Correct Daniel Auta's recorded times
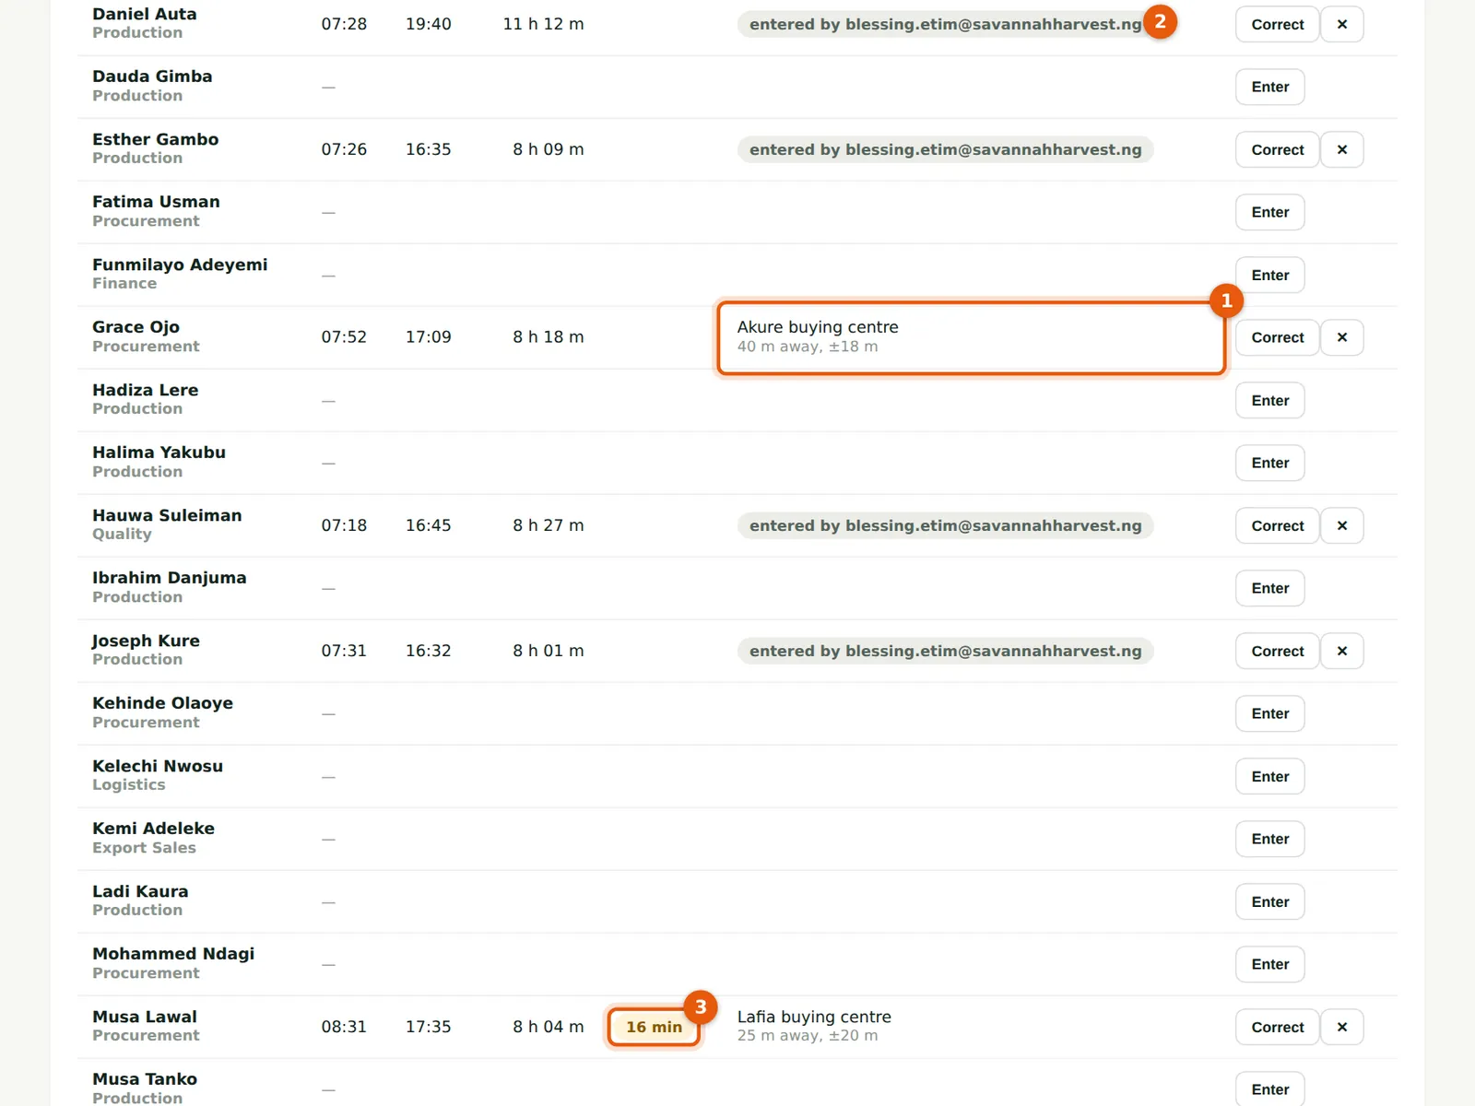Image resolution: width=1475 pixels, height=1106 pixels. (x=1277, y=24)
